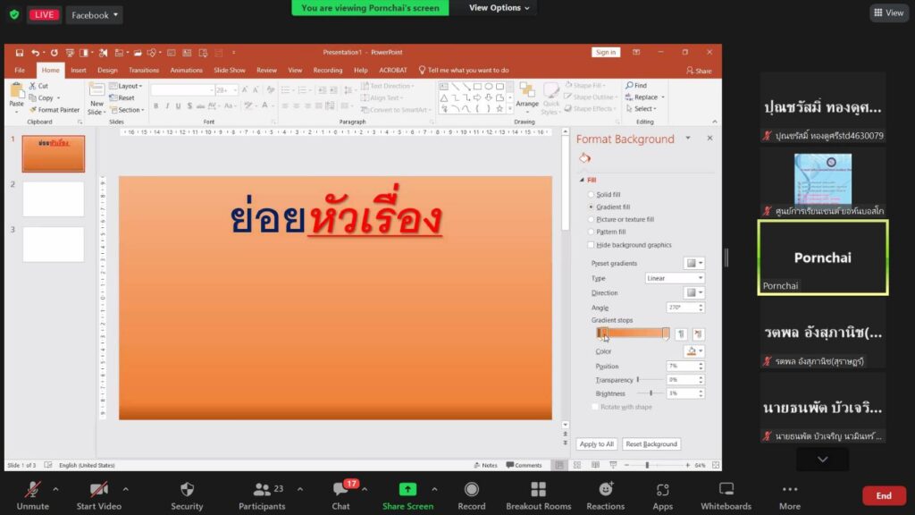Click Reset Background button
This screenshot has height=515, width=915.
(651, 444)
